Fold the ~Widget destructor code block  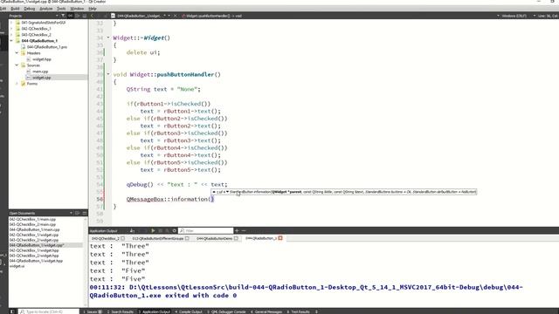click(108, 38)
